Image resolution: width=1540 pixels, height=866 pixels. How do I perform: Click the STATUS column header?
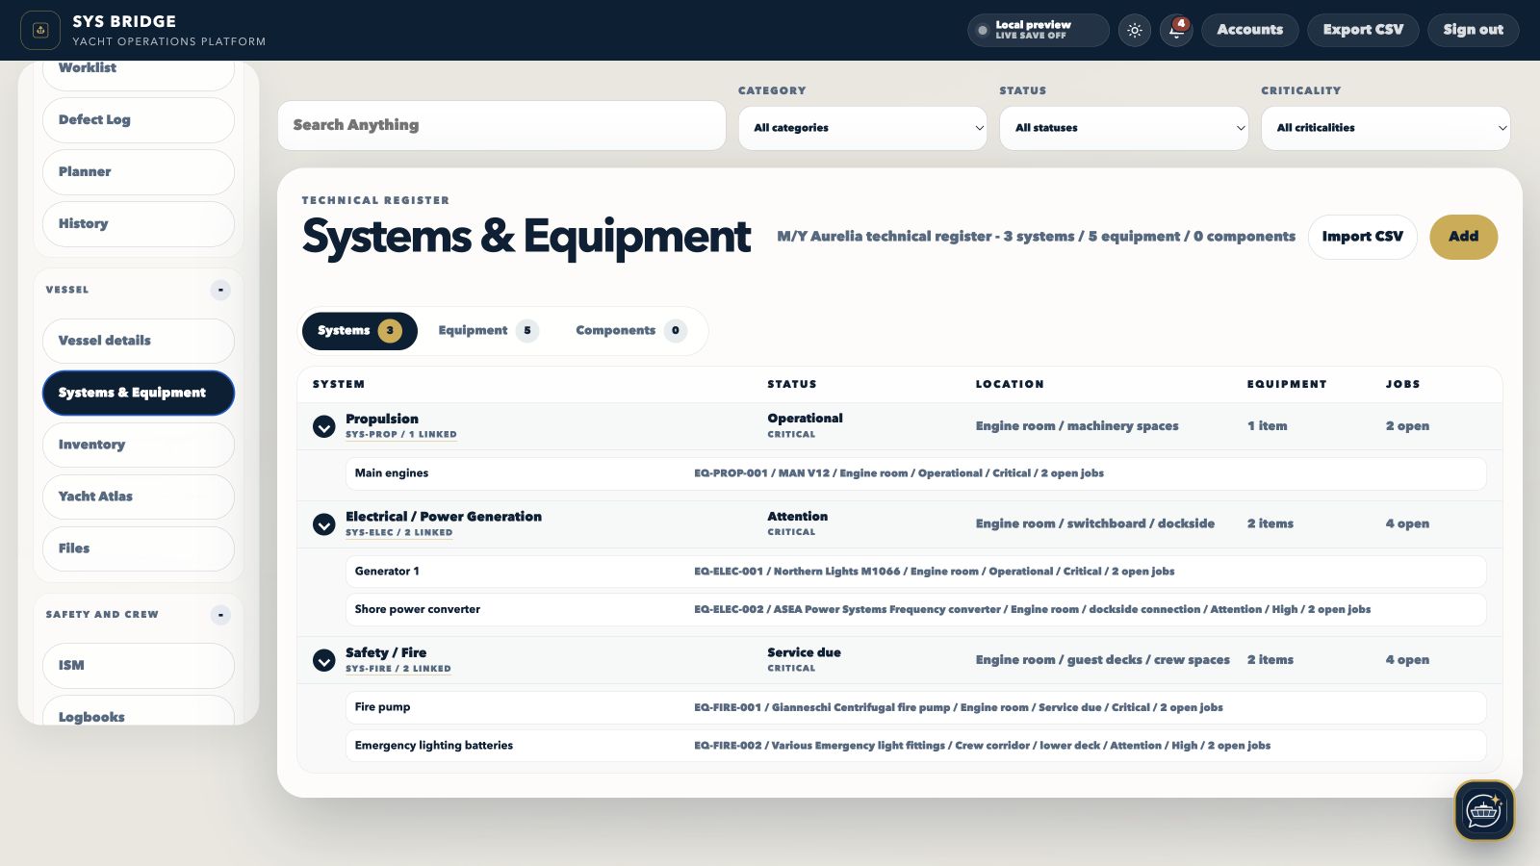pos(791,385)
